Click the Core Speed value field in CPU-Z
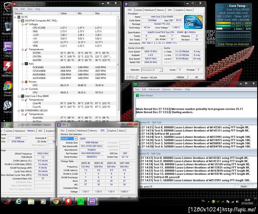This screenshot has width=258, height=214. coord(150,52)
